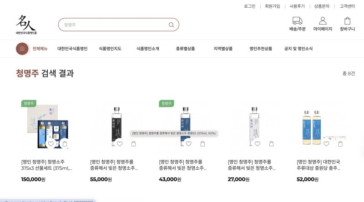Expand the 전체메뉴 hamburger menu
364x202 pixels.
point(22,49)
